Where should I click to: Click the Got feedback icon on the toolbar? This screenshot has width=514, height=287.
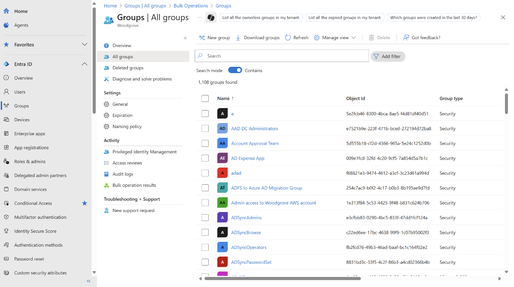(406, 37)
